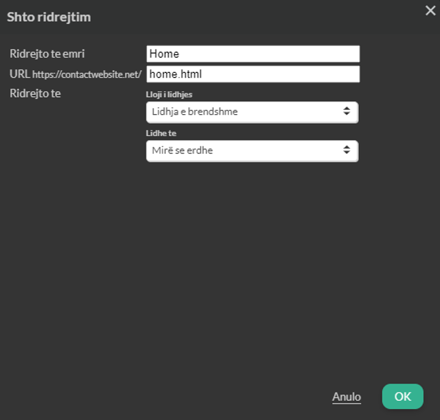Click the up-down arrows on Lidhja e brendshme
Screen dimensions: 440x420
pyautogui.click(x=346, y=111)
